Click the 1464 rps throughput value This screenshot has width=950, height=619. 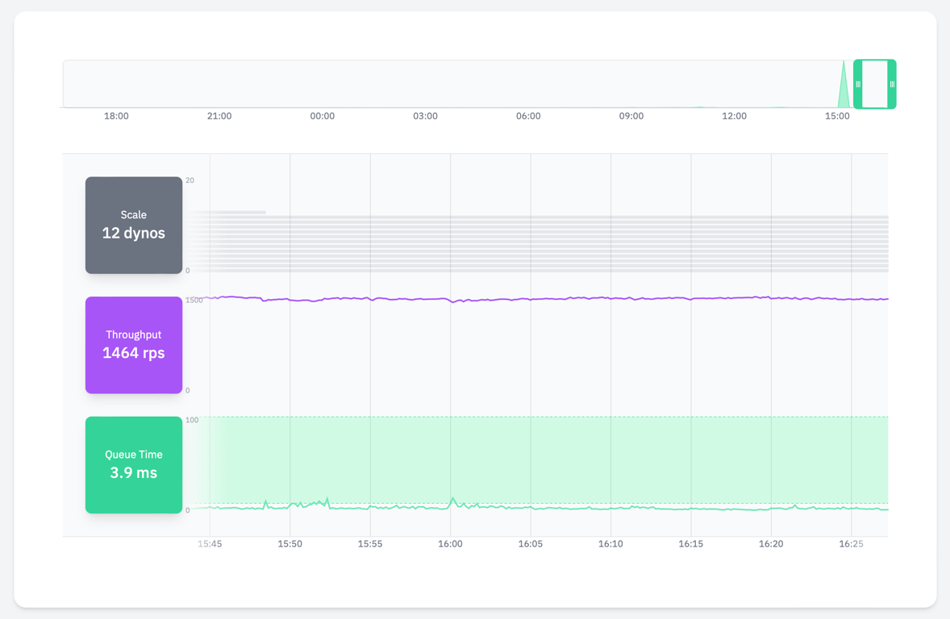click(134, 352)
